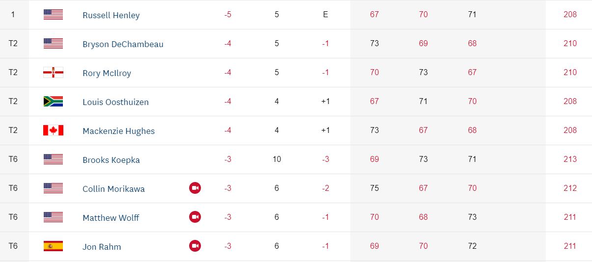
Task: Click the US flag beside Russell Henley
Action: [x=53, y=15]
